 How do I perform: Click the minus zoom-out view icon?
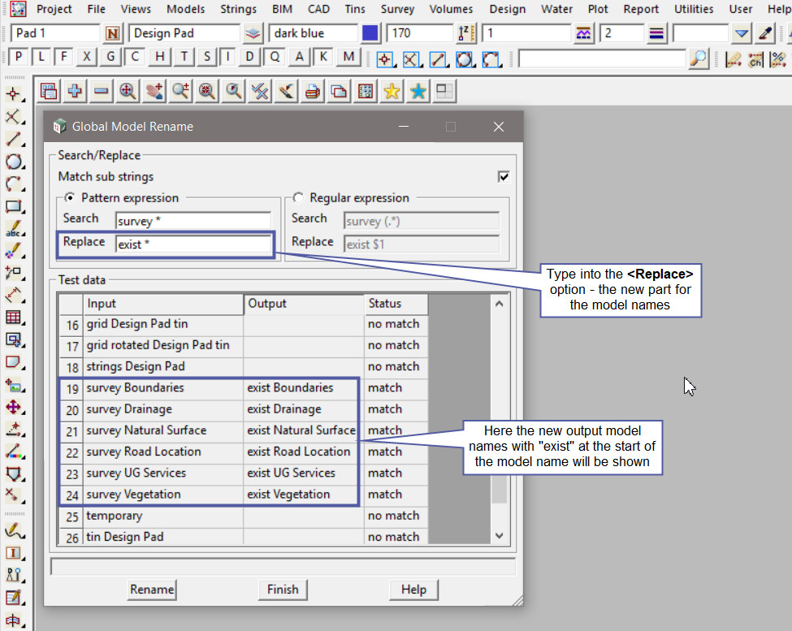pyautogui.click(x=101, y=92)
